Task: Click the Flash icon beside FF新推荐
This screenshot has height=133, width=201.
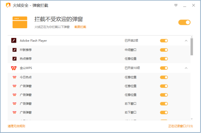Action: 14,50
